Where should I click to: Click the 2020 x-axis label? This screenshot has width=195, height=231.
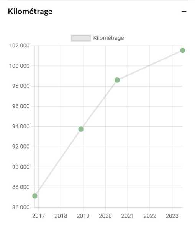tap(105, 216)
